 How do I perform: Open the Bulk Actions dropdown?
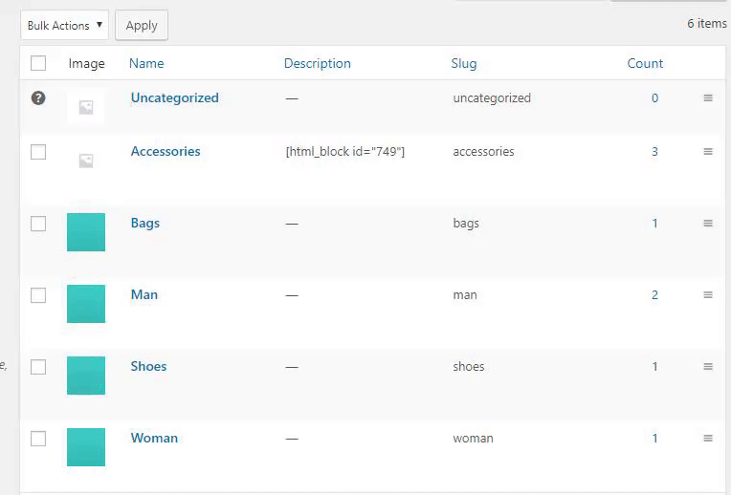tap(64, 25)
